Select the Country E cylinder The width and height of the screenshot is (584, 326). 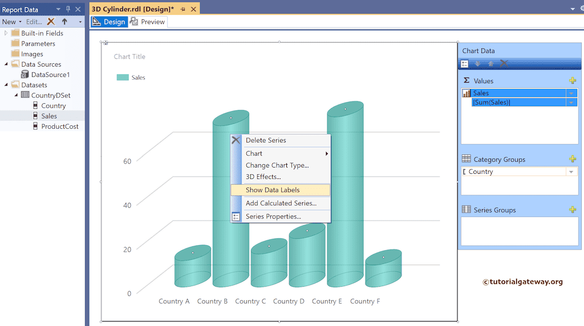click(x=345, y=194)
